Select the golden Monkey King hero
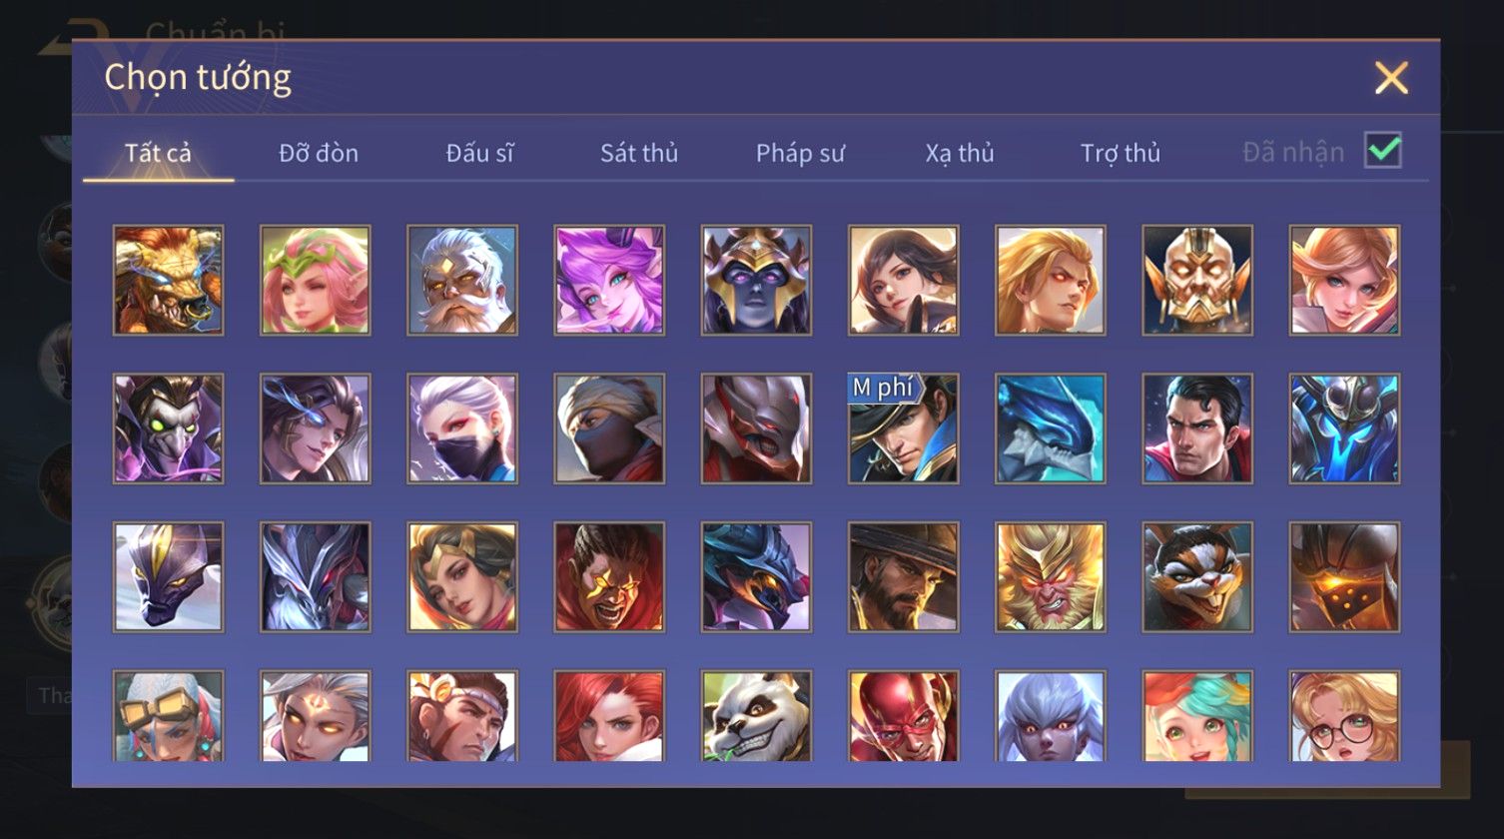Viewport: 1504px width, 839px height. 1051,576
